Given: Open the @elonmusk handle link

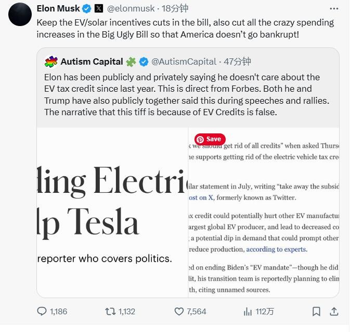Looking at the screenshot, I should click(x=131, y=8).
